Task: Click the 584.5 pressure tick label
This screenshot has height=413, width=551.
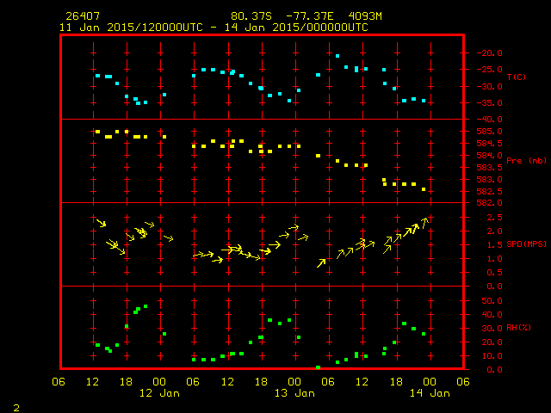Action: (x=490, y=144)
